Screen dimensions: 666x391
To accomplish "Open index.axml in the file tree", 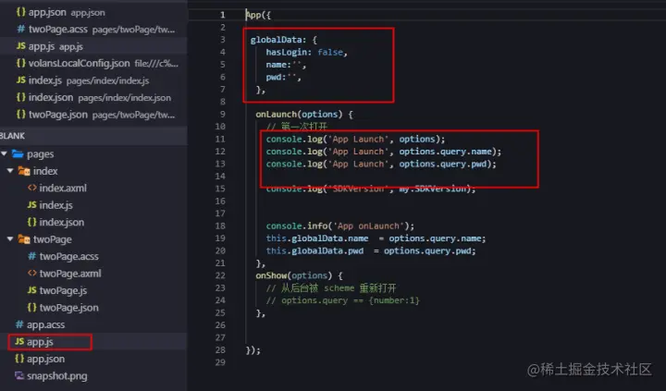I will coord(63,188).
